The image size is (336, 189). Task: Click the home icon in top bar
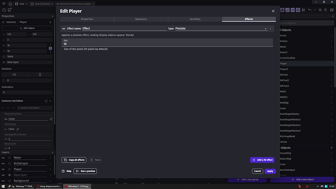[10, 4]
